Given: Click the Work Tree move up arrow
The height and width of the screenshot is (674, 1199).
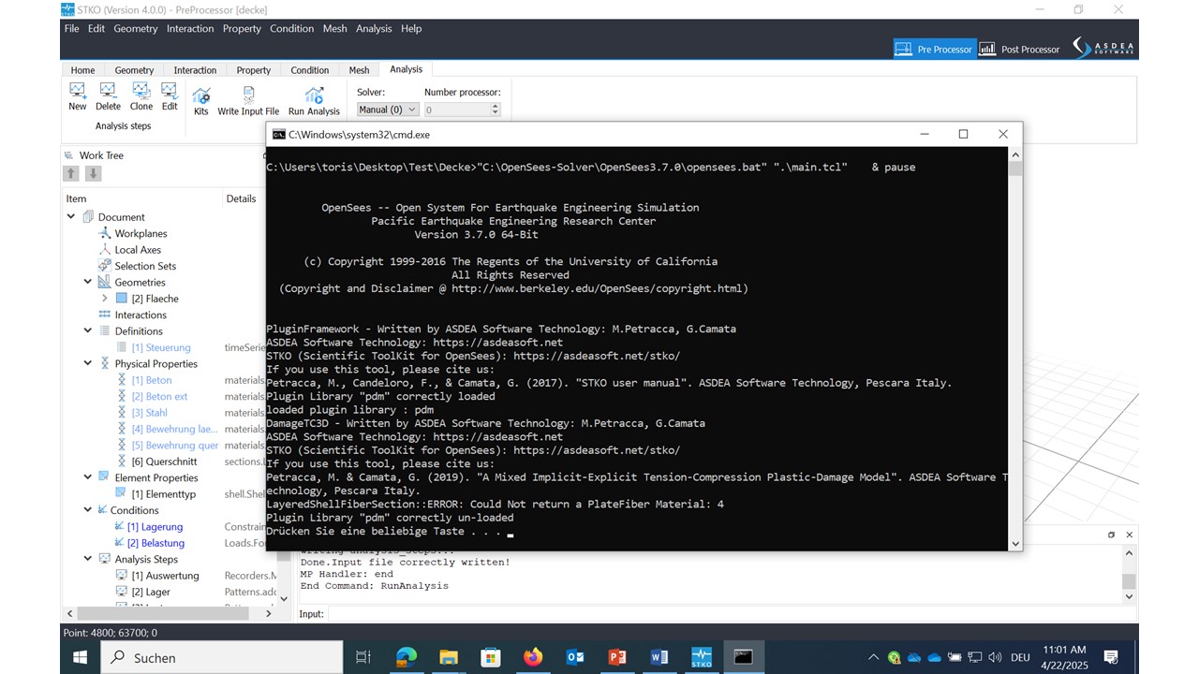Looking at the screenshot, I should pyautogui.click(x=71, y=173).
